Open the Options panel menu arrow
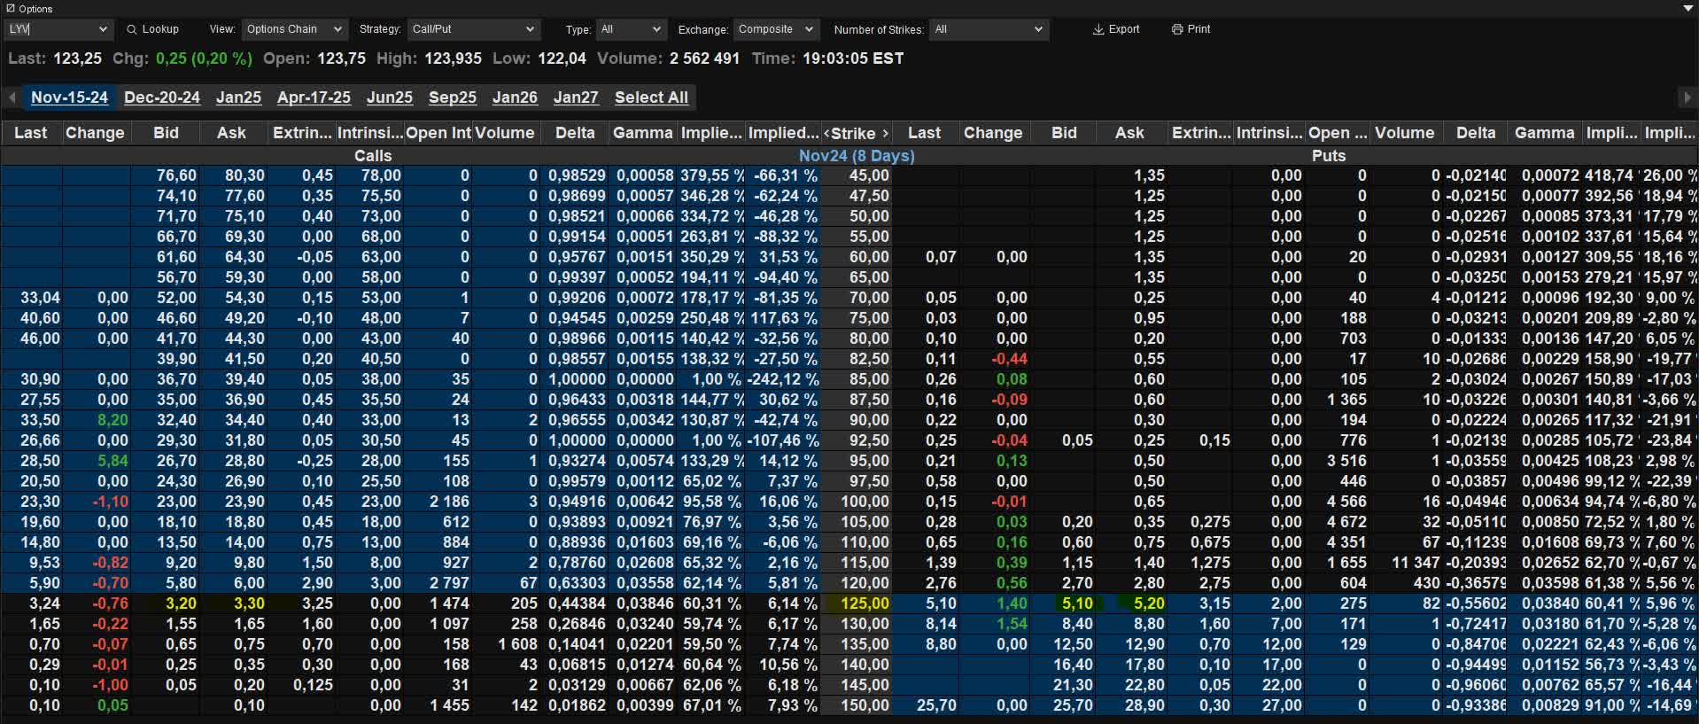 tap(1687, 8)
